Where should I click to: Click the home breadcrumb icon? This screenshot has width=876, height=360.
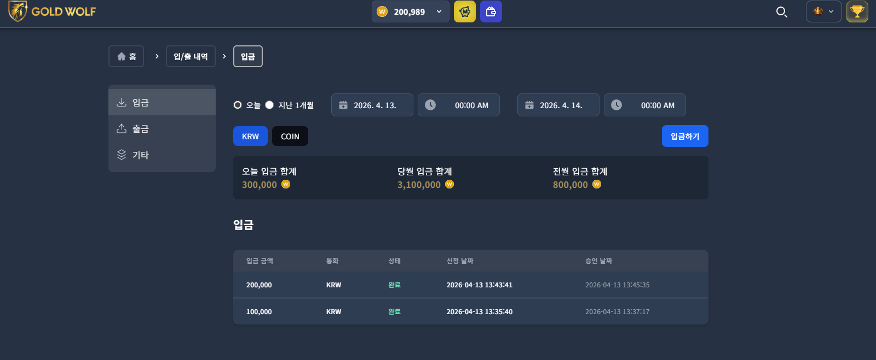122,56
